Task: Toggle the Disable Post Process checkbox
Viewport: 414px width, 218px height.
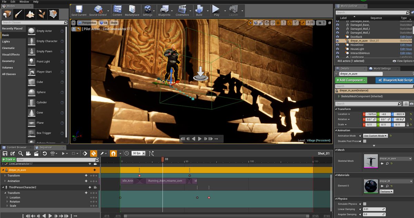Action: 365,141
